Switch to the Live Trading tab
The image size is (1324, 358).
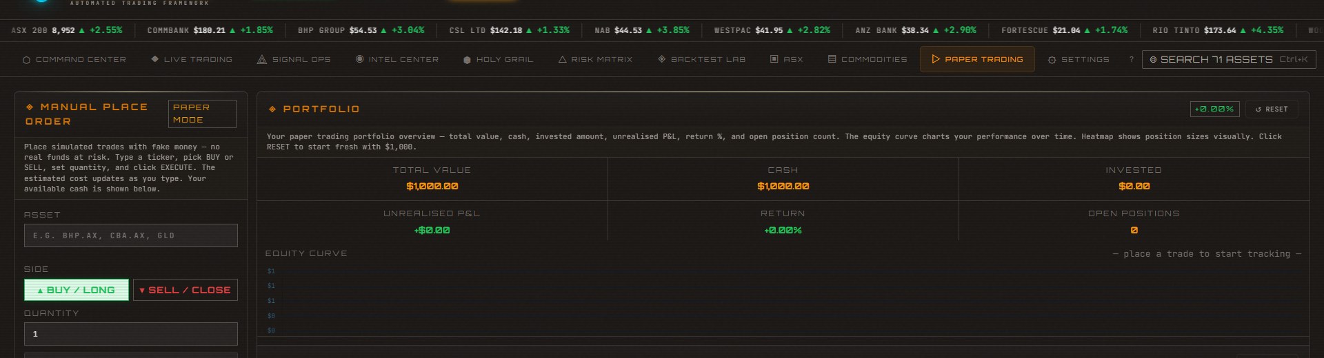[192, 60]
